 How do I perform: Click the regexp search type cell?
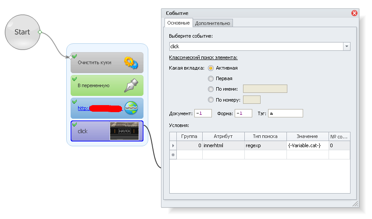[265, 145]
